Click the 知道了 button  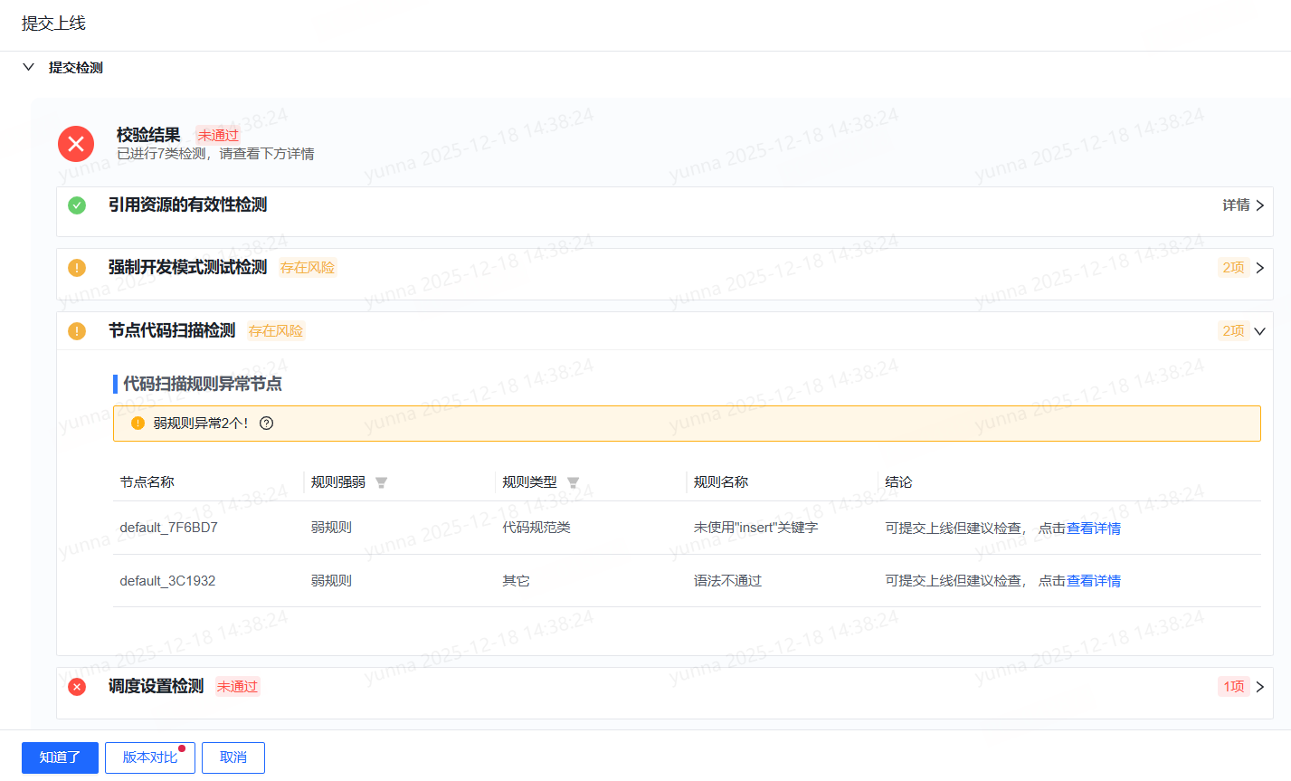click(60, 757)
